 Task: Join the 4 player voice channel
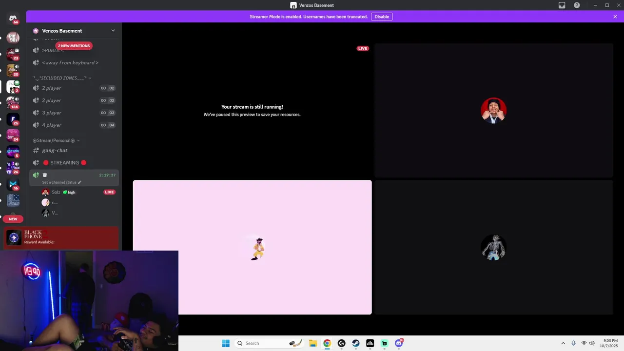point(74,125)
